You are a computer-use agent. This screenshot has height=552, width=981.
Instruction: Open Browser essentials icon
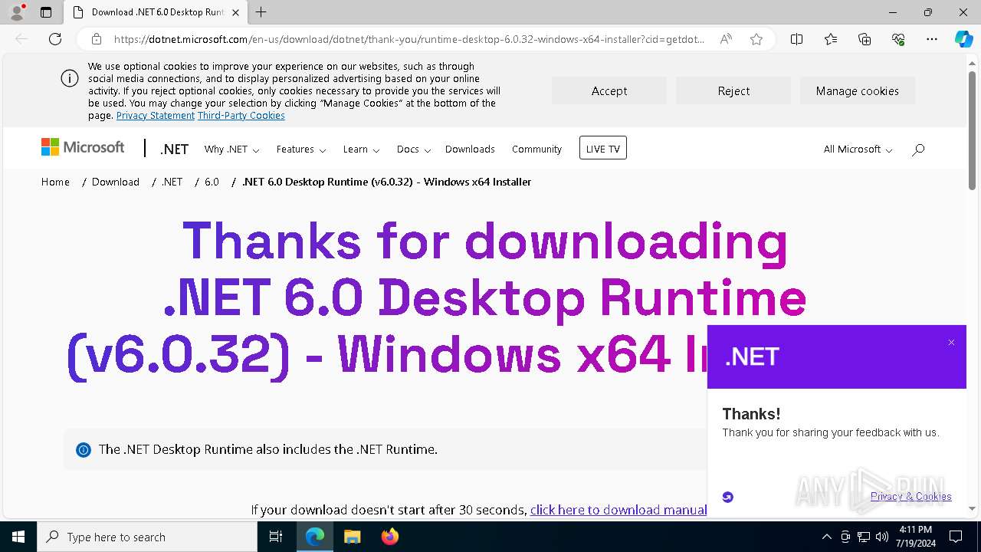[x=898, y=39]
